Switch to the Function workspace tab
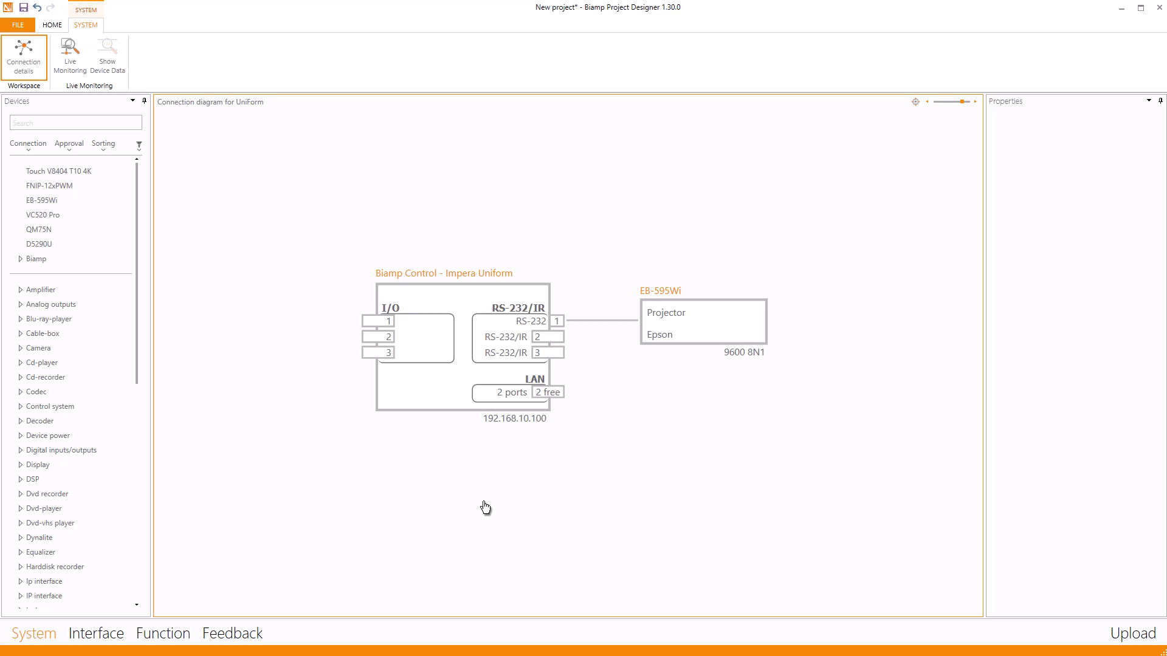 (163, 633)
